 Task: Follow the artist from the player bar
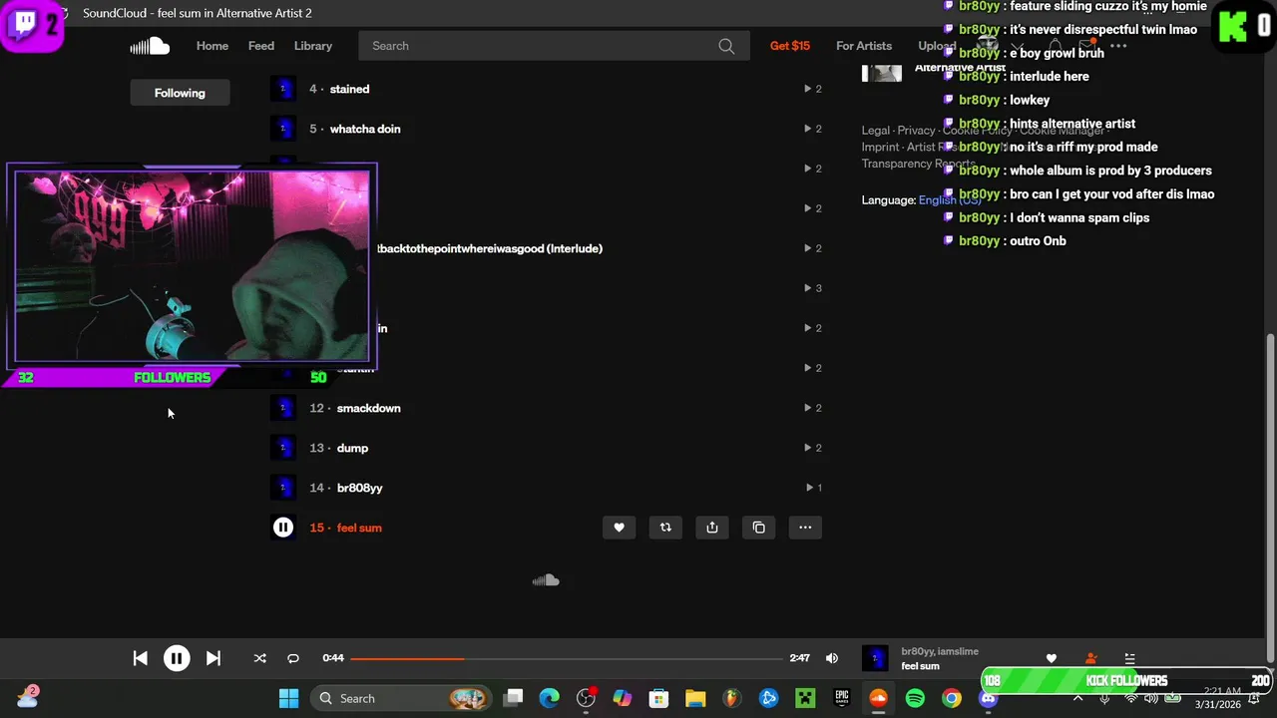[x=1090, y=658]
